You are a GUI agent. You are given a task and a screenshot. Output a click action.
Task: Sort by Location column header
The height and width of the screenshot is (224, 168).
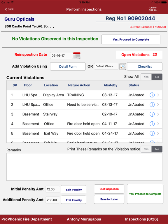coord(51,85)
